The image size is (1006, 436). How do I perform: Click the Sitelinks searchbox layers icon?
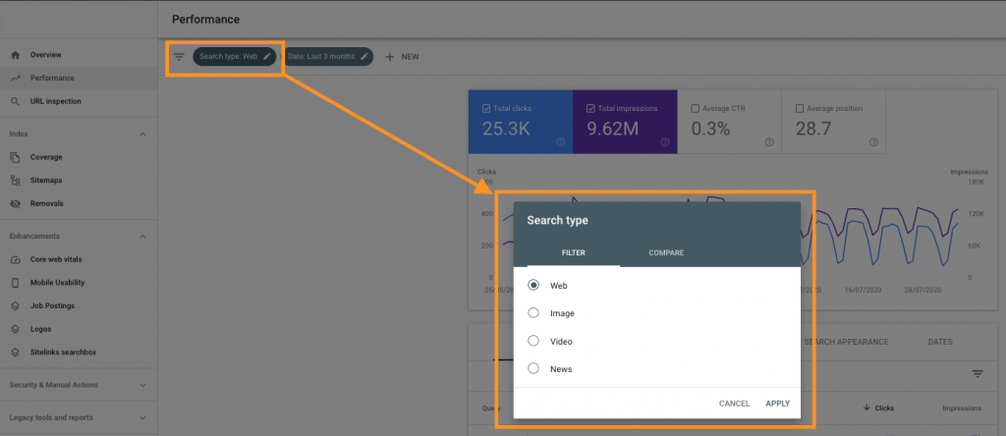click(16, 352)
